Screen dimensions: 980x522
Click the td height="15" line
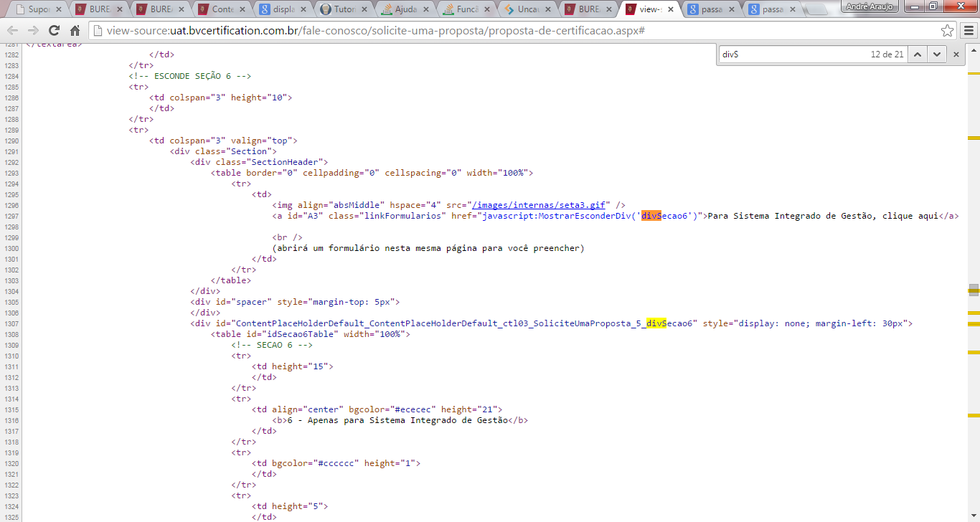293,366
